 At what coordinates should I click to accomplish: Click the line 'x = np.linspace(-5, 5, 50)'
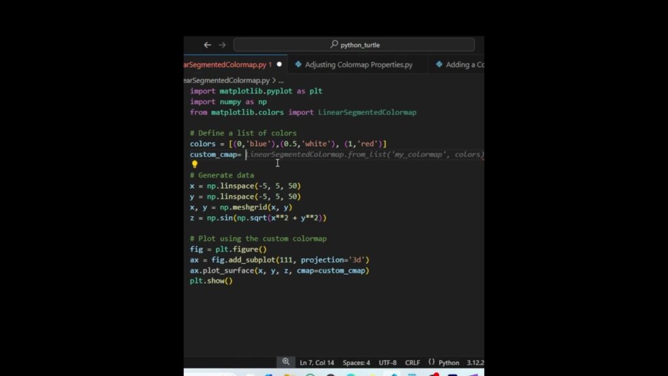click(x=245, y=186)
